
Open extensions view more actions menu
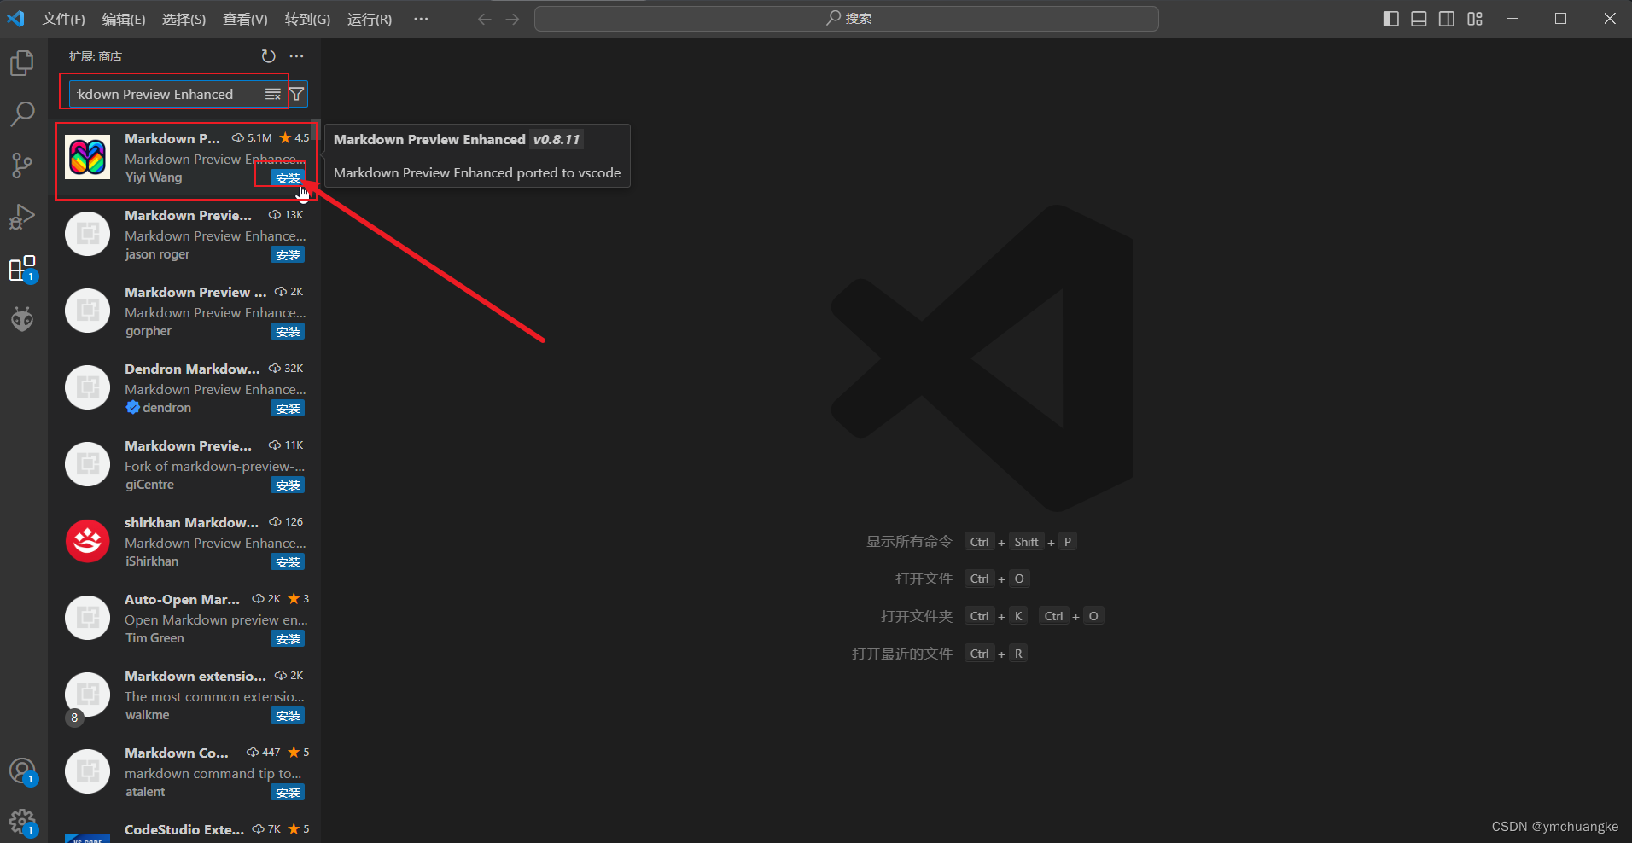pos(296,56)
